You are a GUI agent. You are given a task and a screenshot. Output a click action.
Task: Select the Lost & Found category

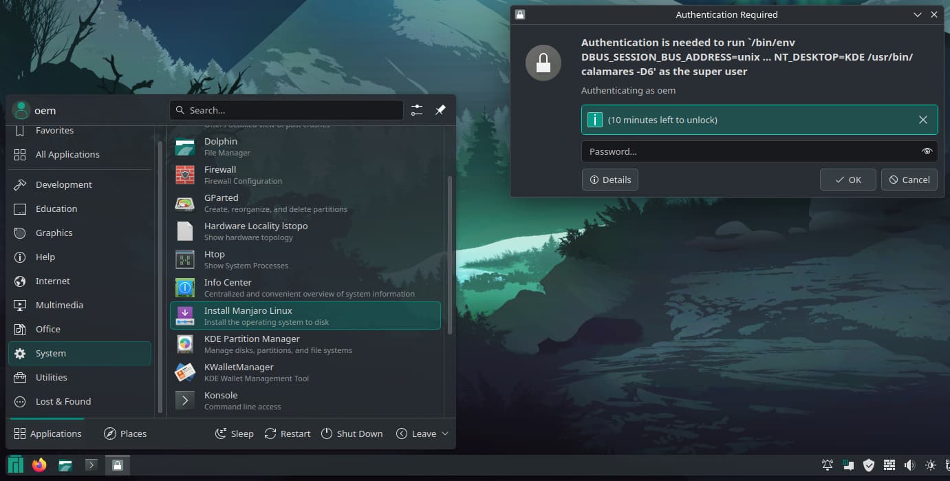point(80,401)
